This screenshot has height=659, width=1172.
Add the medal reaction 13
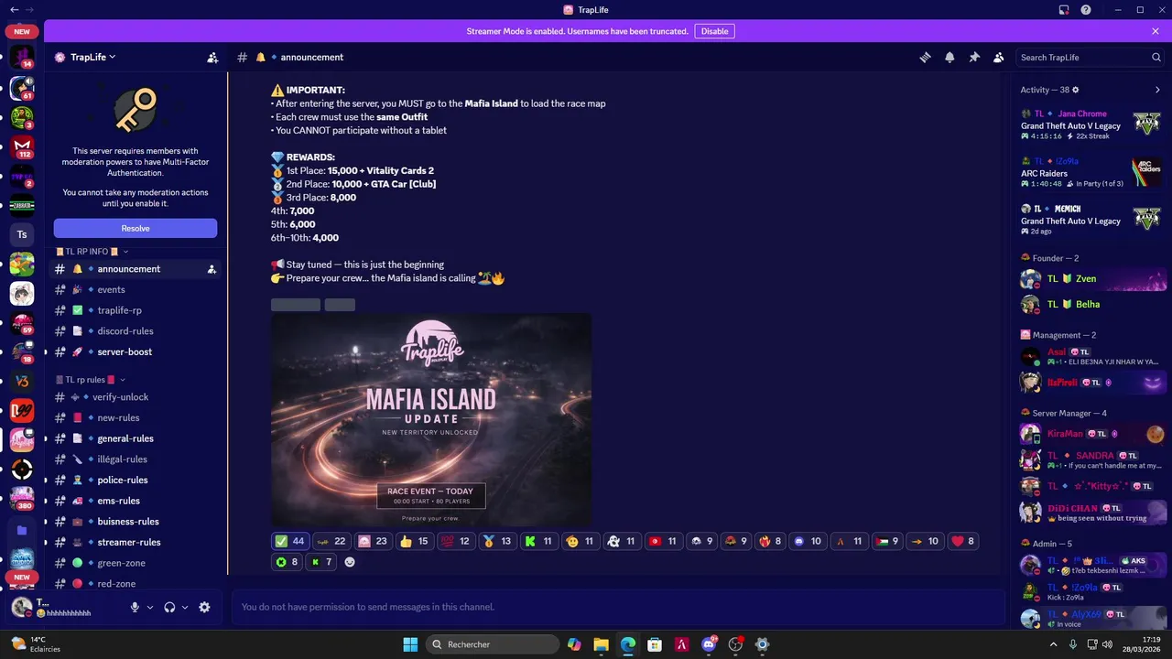click(497, 541)
